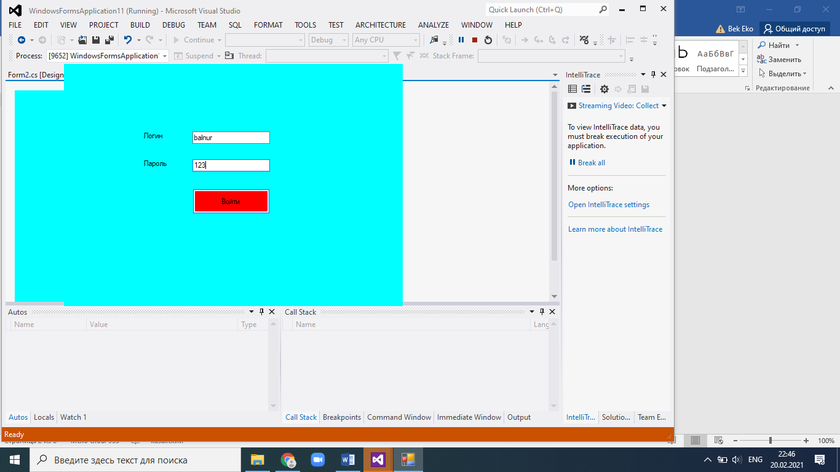
Task: Click the Пароль text field containing 123
Action: (x=231, y=165)
